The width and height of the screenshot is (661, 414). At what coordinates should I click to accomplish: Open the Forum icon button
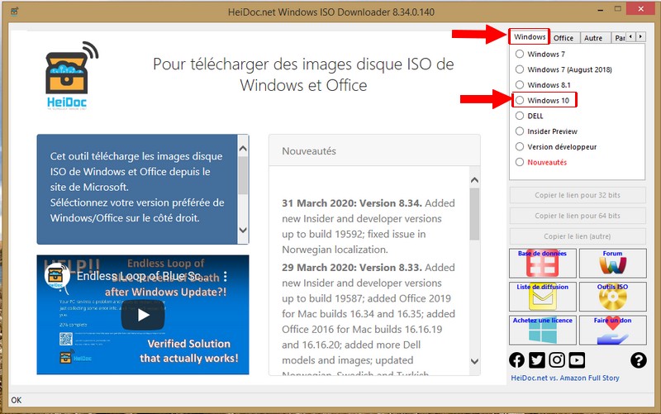(612, 263)
